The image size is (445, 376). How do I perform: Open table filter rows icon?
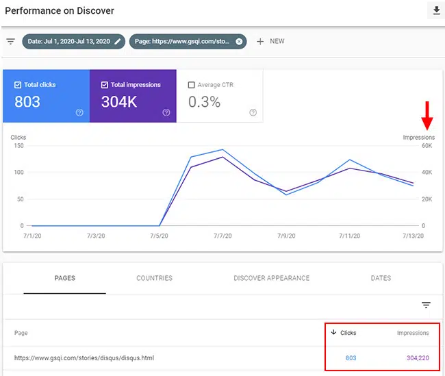[x=426, y=305]
